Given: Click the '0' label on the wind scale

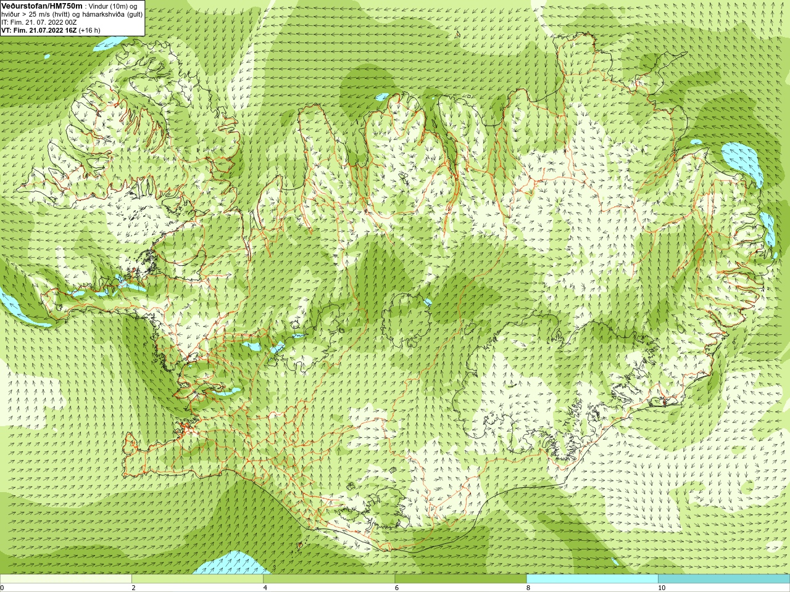Looking at the screenshot, I should tap(2, 588).
